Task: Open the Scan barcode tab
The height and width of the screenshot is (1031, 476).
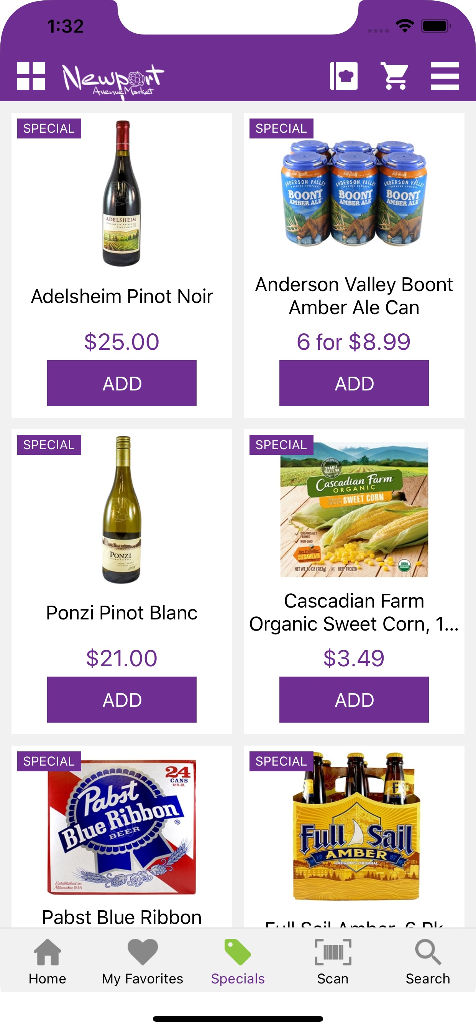Action: coord(333,961)
